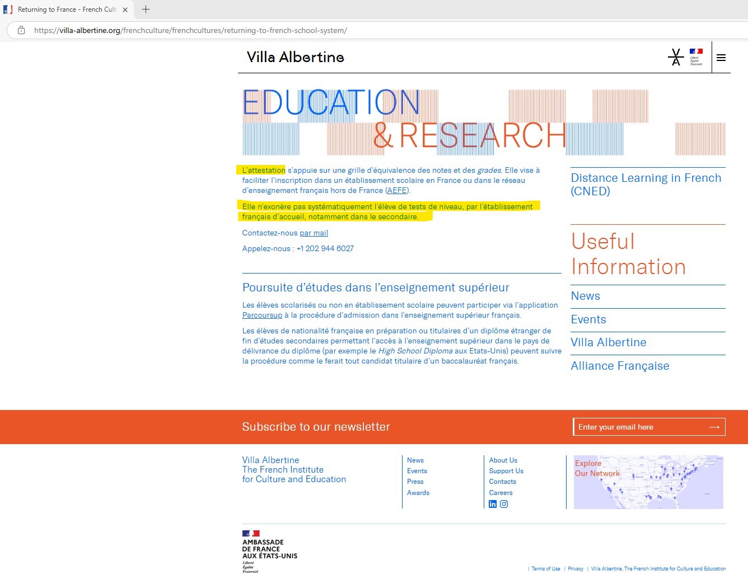Viewport: 748px width, 575px height.
Task: Open the Education & Research banner
Action: [484, 122]
